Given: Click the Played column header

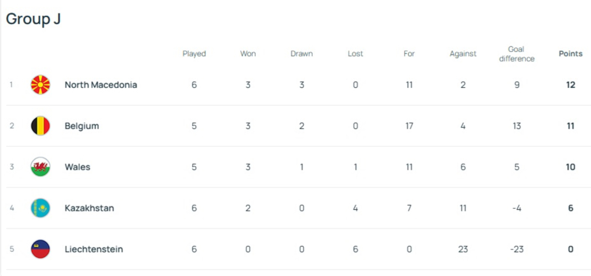Looking at the screenshot, I should (x=194, y=54).
